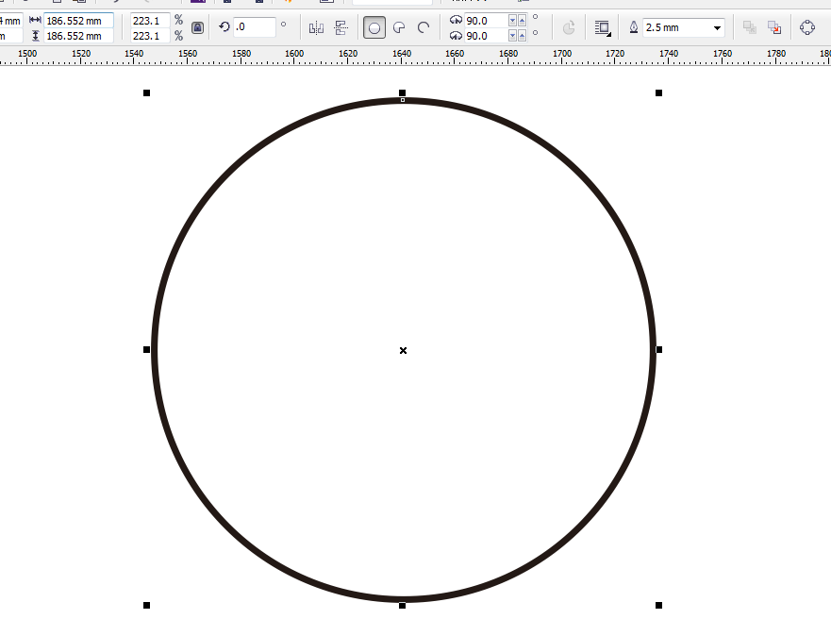The image size is (831, 619).
Task: Toggle the lock ratio padlock button
Action: click(197, 27)
